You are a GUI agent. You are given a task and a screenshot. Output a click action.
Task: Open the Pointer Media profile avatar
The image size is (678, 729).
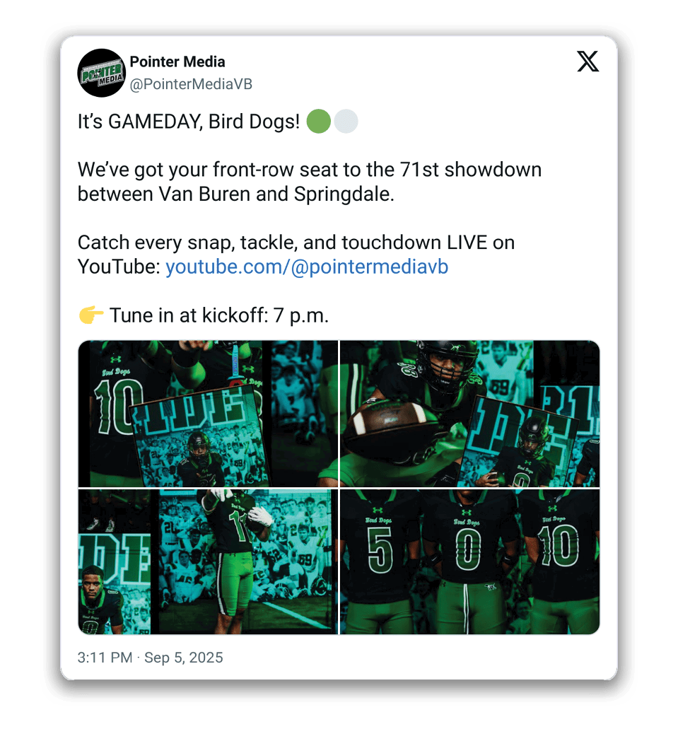101,73
